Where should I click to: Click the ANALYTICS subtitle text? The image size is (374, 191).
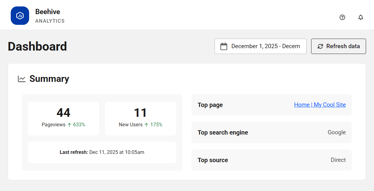pyautogui.click(x=50, y=21)
